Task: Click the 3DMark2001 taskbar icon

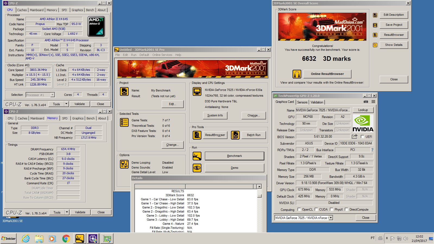Action: pyautogui.click(x=80, y=239)
